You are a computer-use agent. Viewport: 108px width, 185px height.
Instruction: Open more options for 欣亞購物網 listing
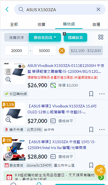[102, 94]
